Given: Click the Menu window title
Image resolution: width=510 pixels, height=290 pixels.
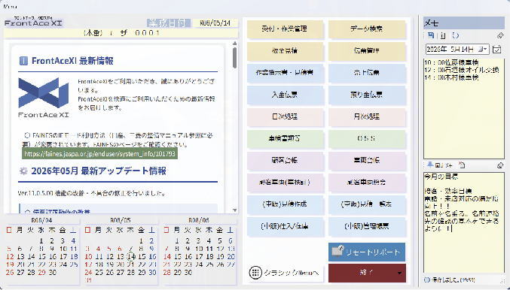Looking at the screenshot, I should point(11,6).
